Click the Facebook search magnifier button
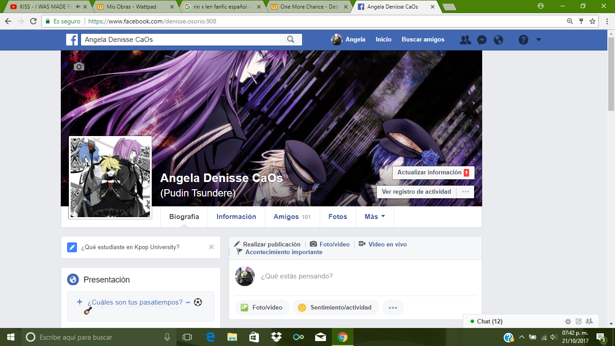Image resolution: width=615 pixels, height=346 pixels. pyautogui.click(x=291, y=40)
